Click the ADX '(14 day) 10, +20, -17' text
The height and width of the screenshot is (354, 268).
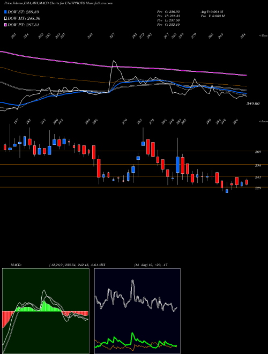pyautogui.click(x=150, y=265)
